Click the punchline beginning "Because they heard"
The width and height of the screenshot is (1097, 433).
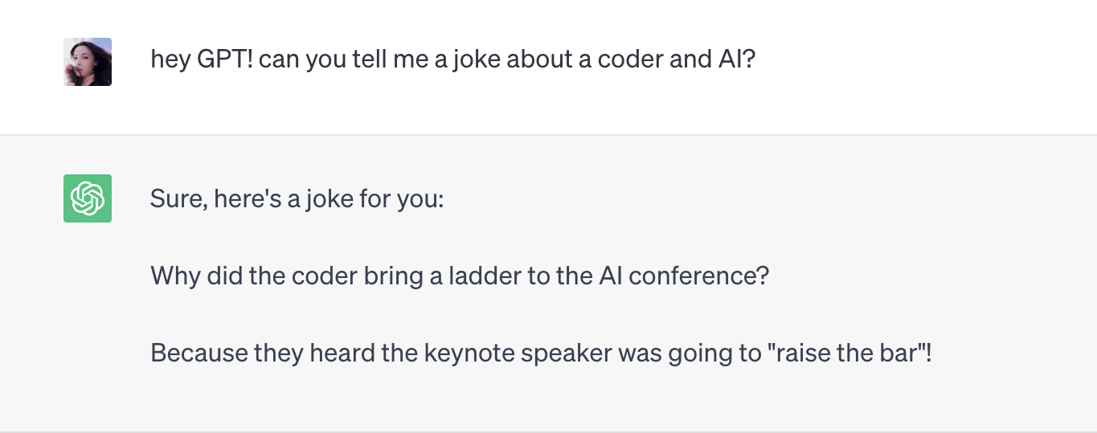coord(541,353)
